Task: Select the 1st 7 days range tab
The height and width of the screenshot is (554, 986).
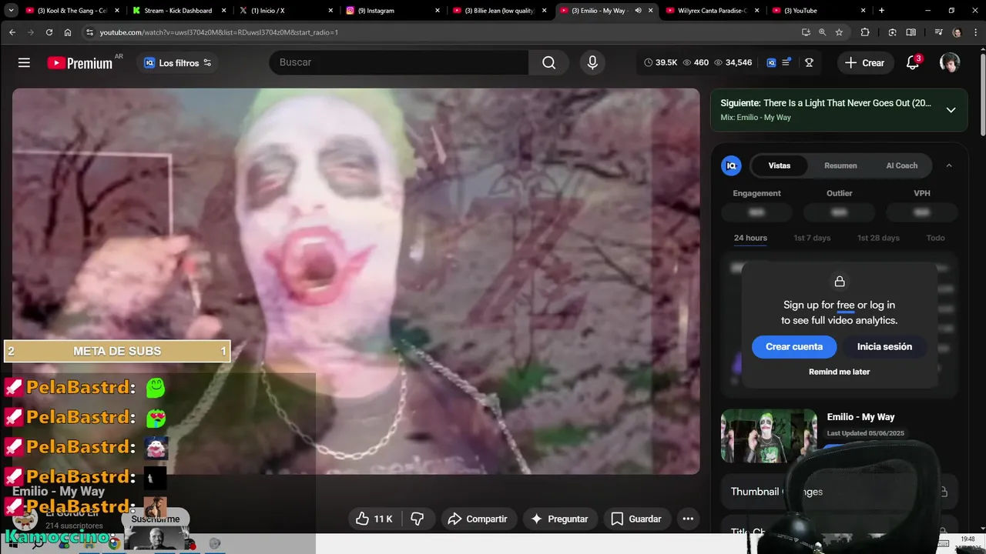Action: pos(812,238)
